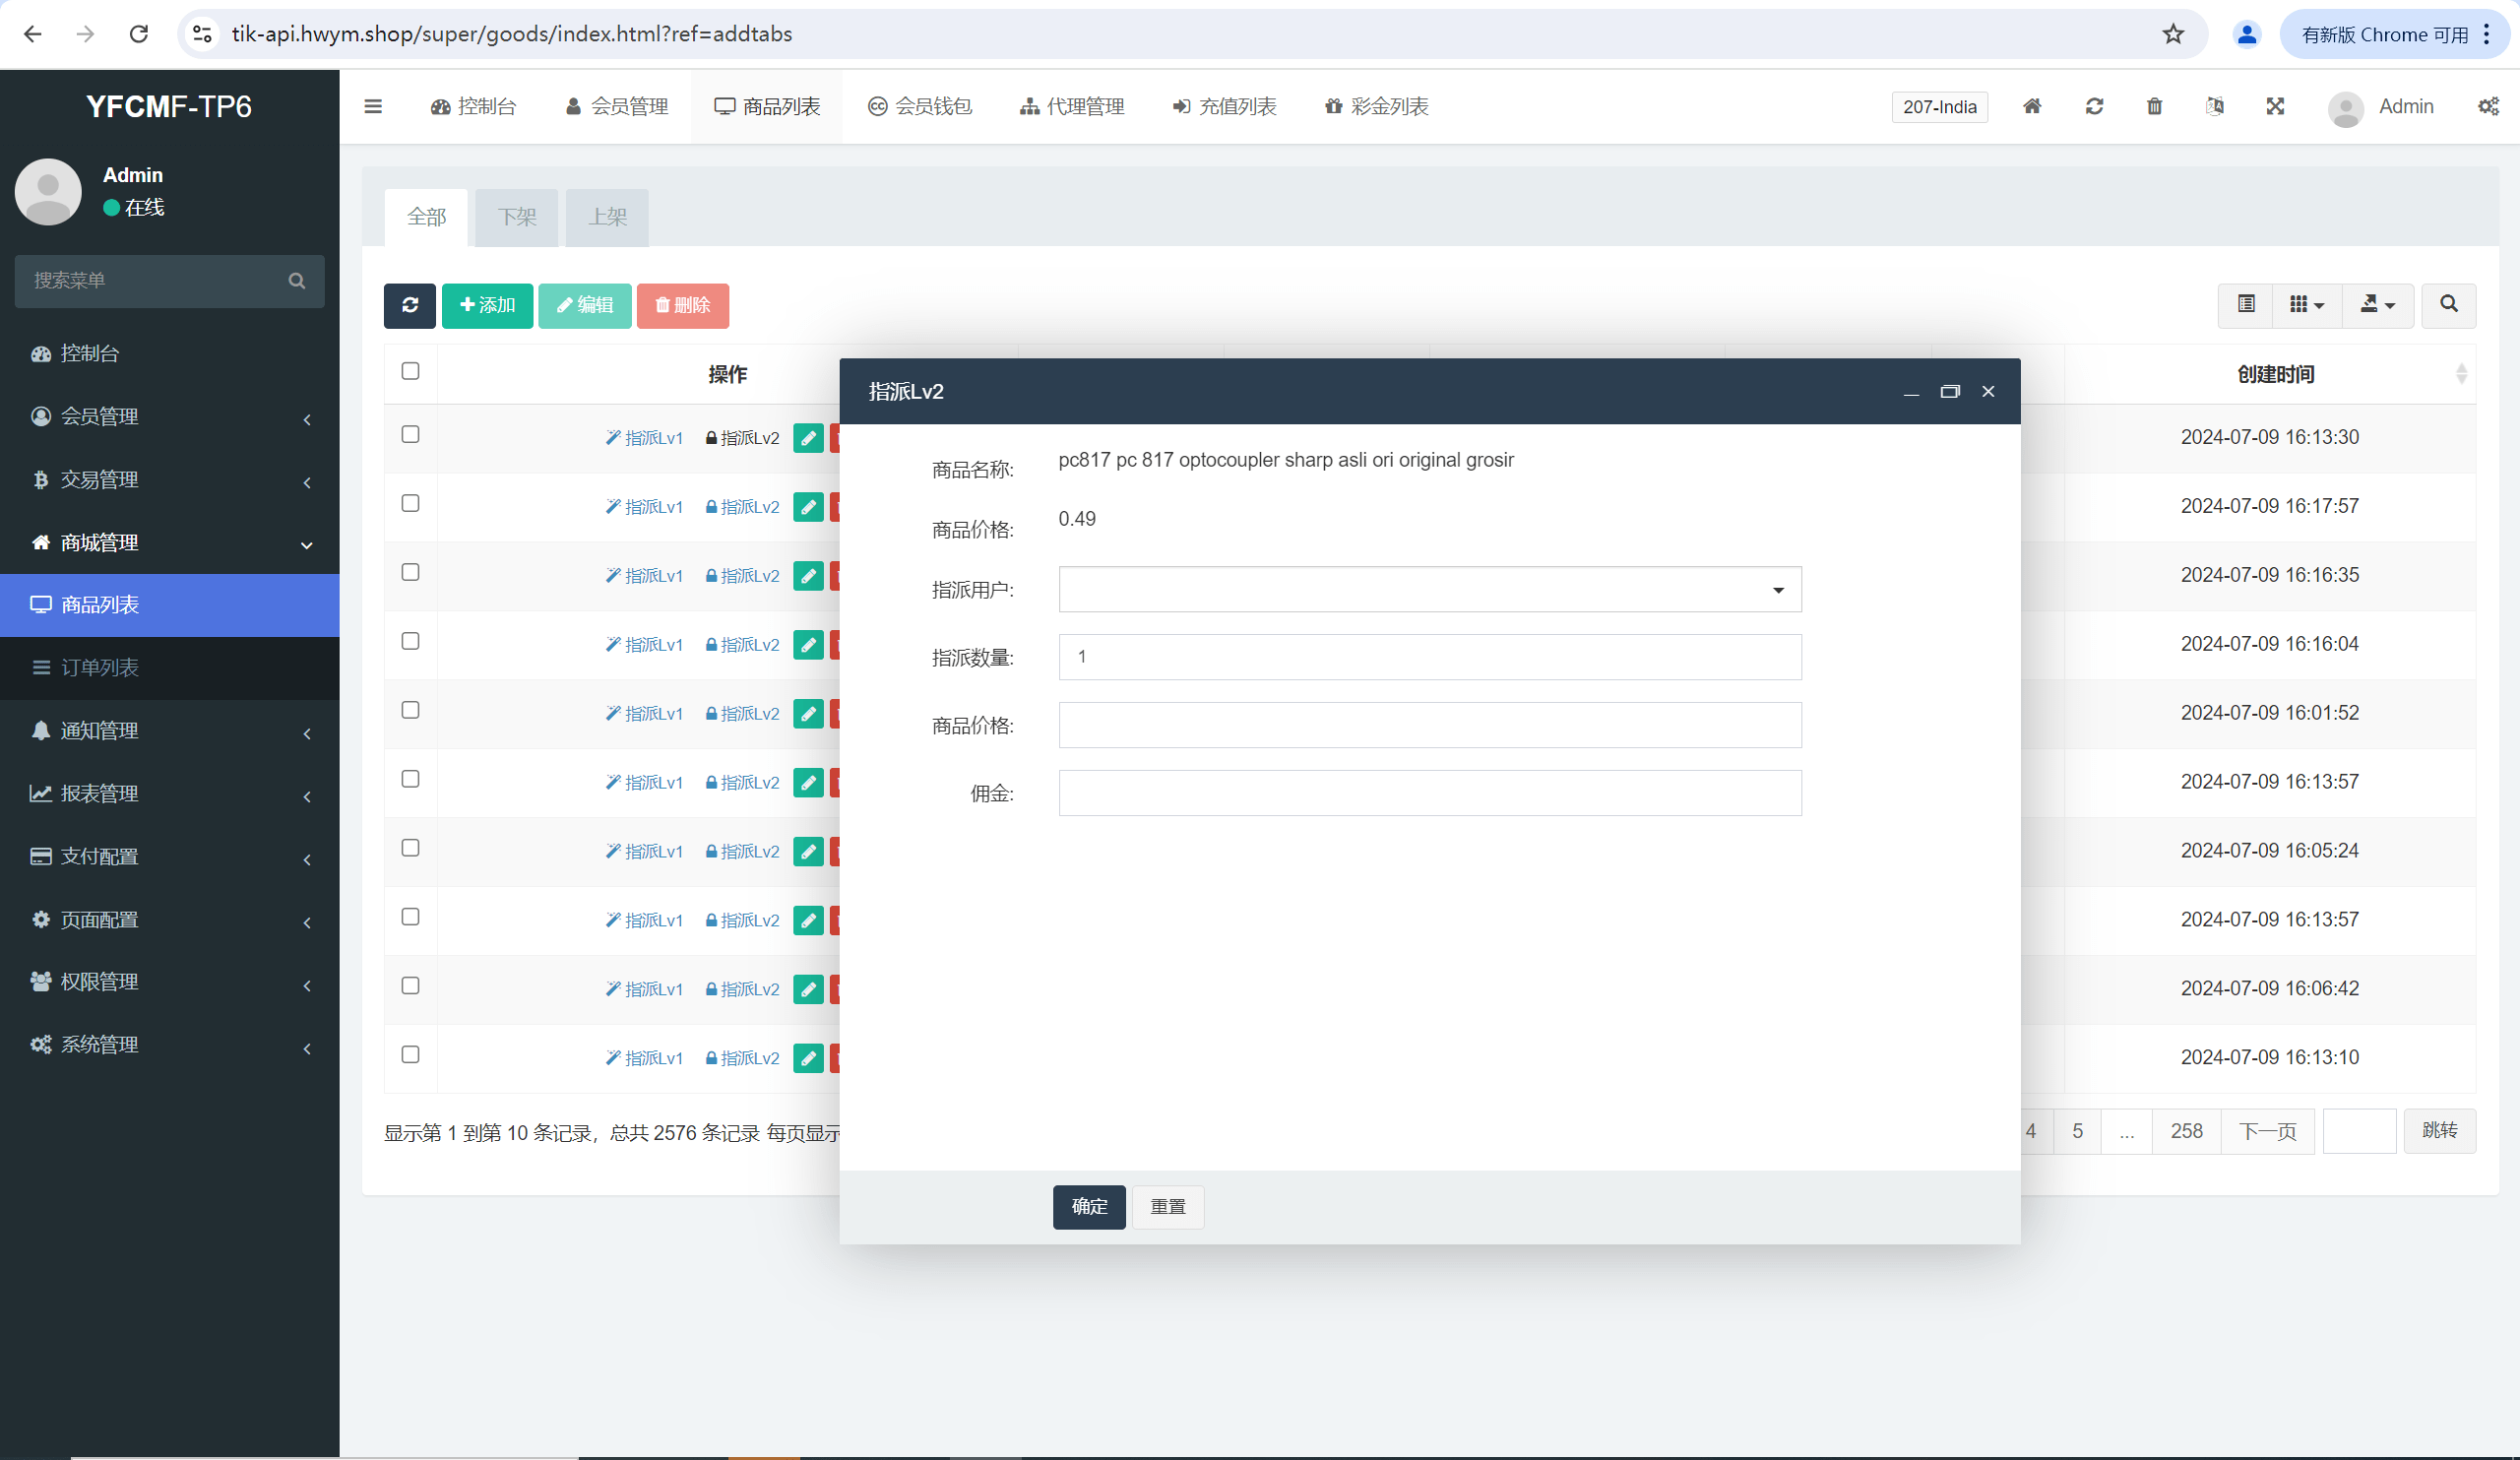Click the trash clear-cache icon in top bar
Screen dimensions: 2520x1460
tap(2154, 106)
